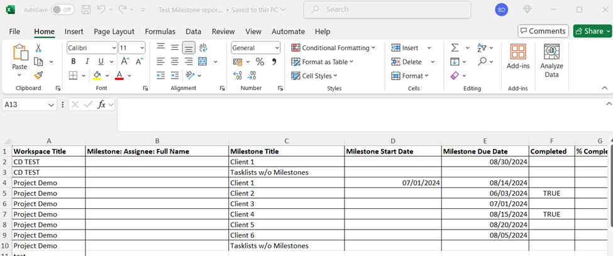The height and width of the screenshot is (256, 613).
Task: Switch to the Automate tab
Action: point(288,31)
